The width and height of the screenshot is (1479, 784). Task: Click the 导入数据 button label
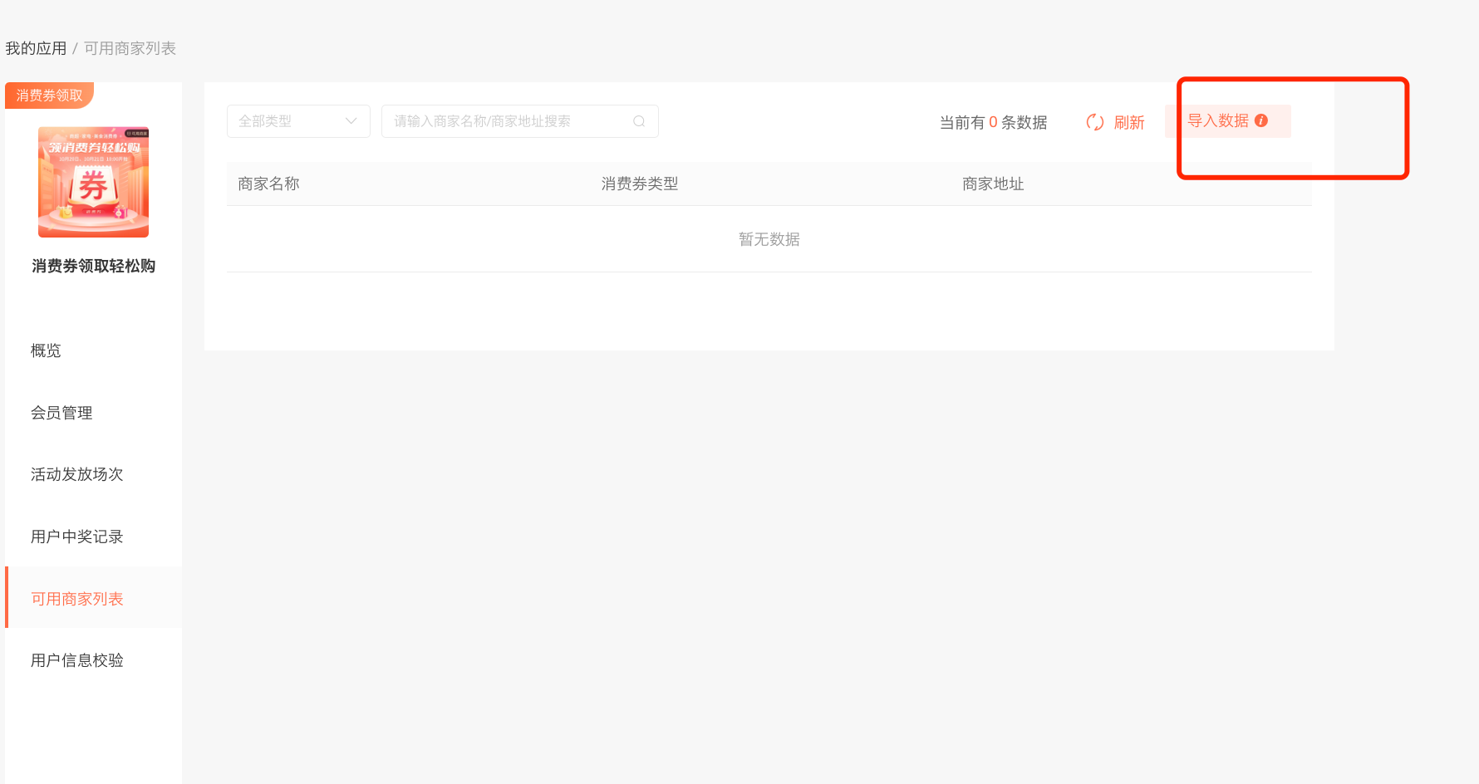(1217, 121)
